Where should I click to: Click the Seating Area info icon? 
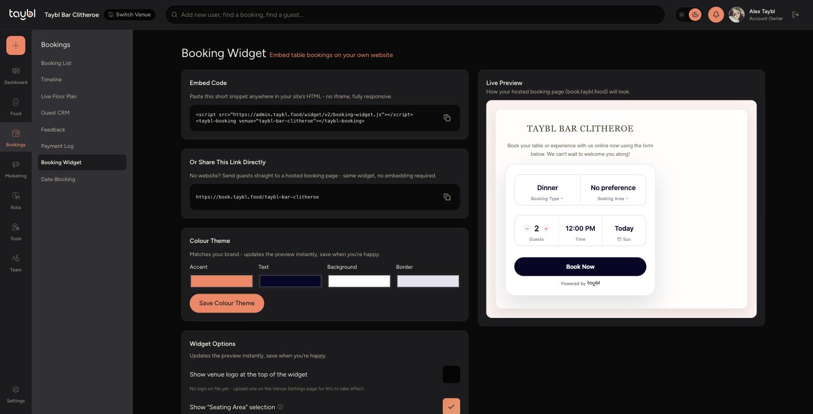pos(281,407)
